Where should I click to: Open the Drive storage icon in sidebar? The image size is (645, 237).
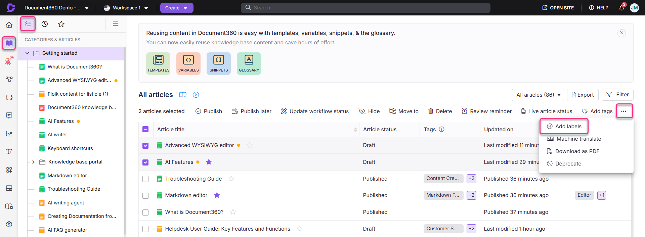tap(9, 188)
